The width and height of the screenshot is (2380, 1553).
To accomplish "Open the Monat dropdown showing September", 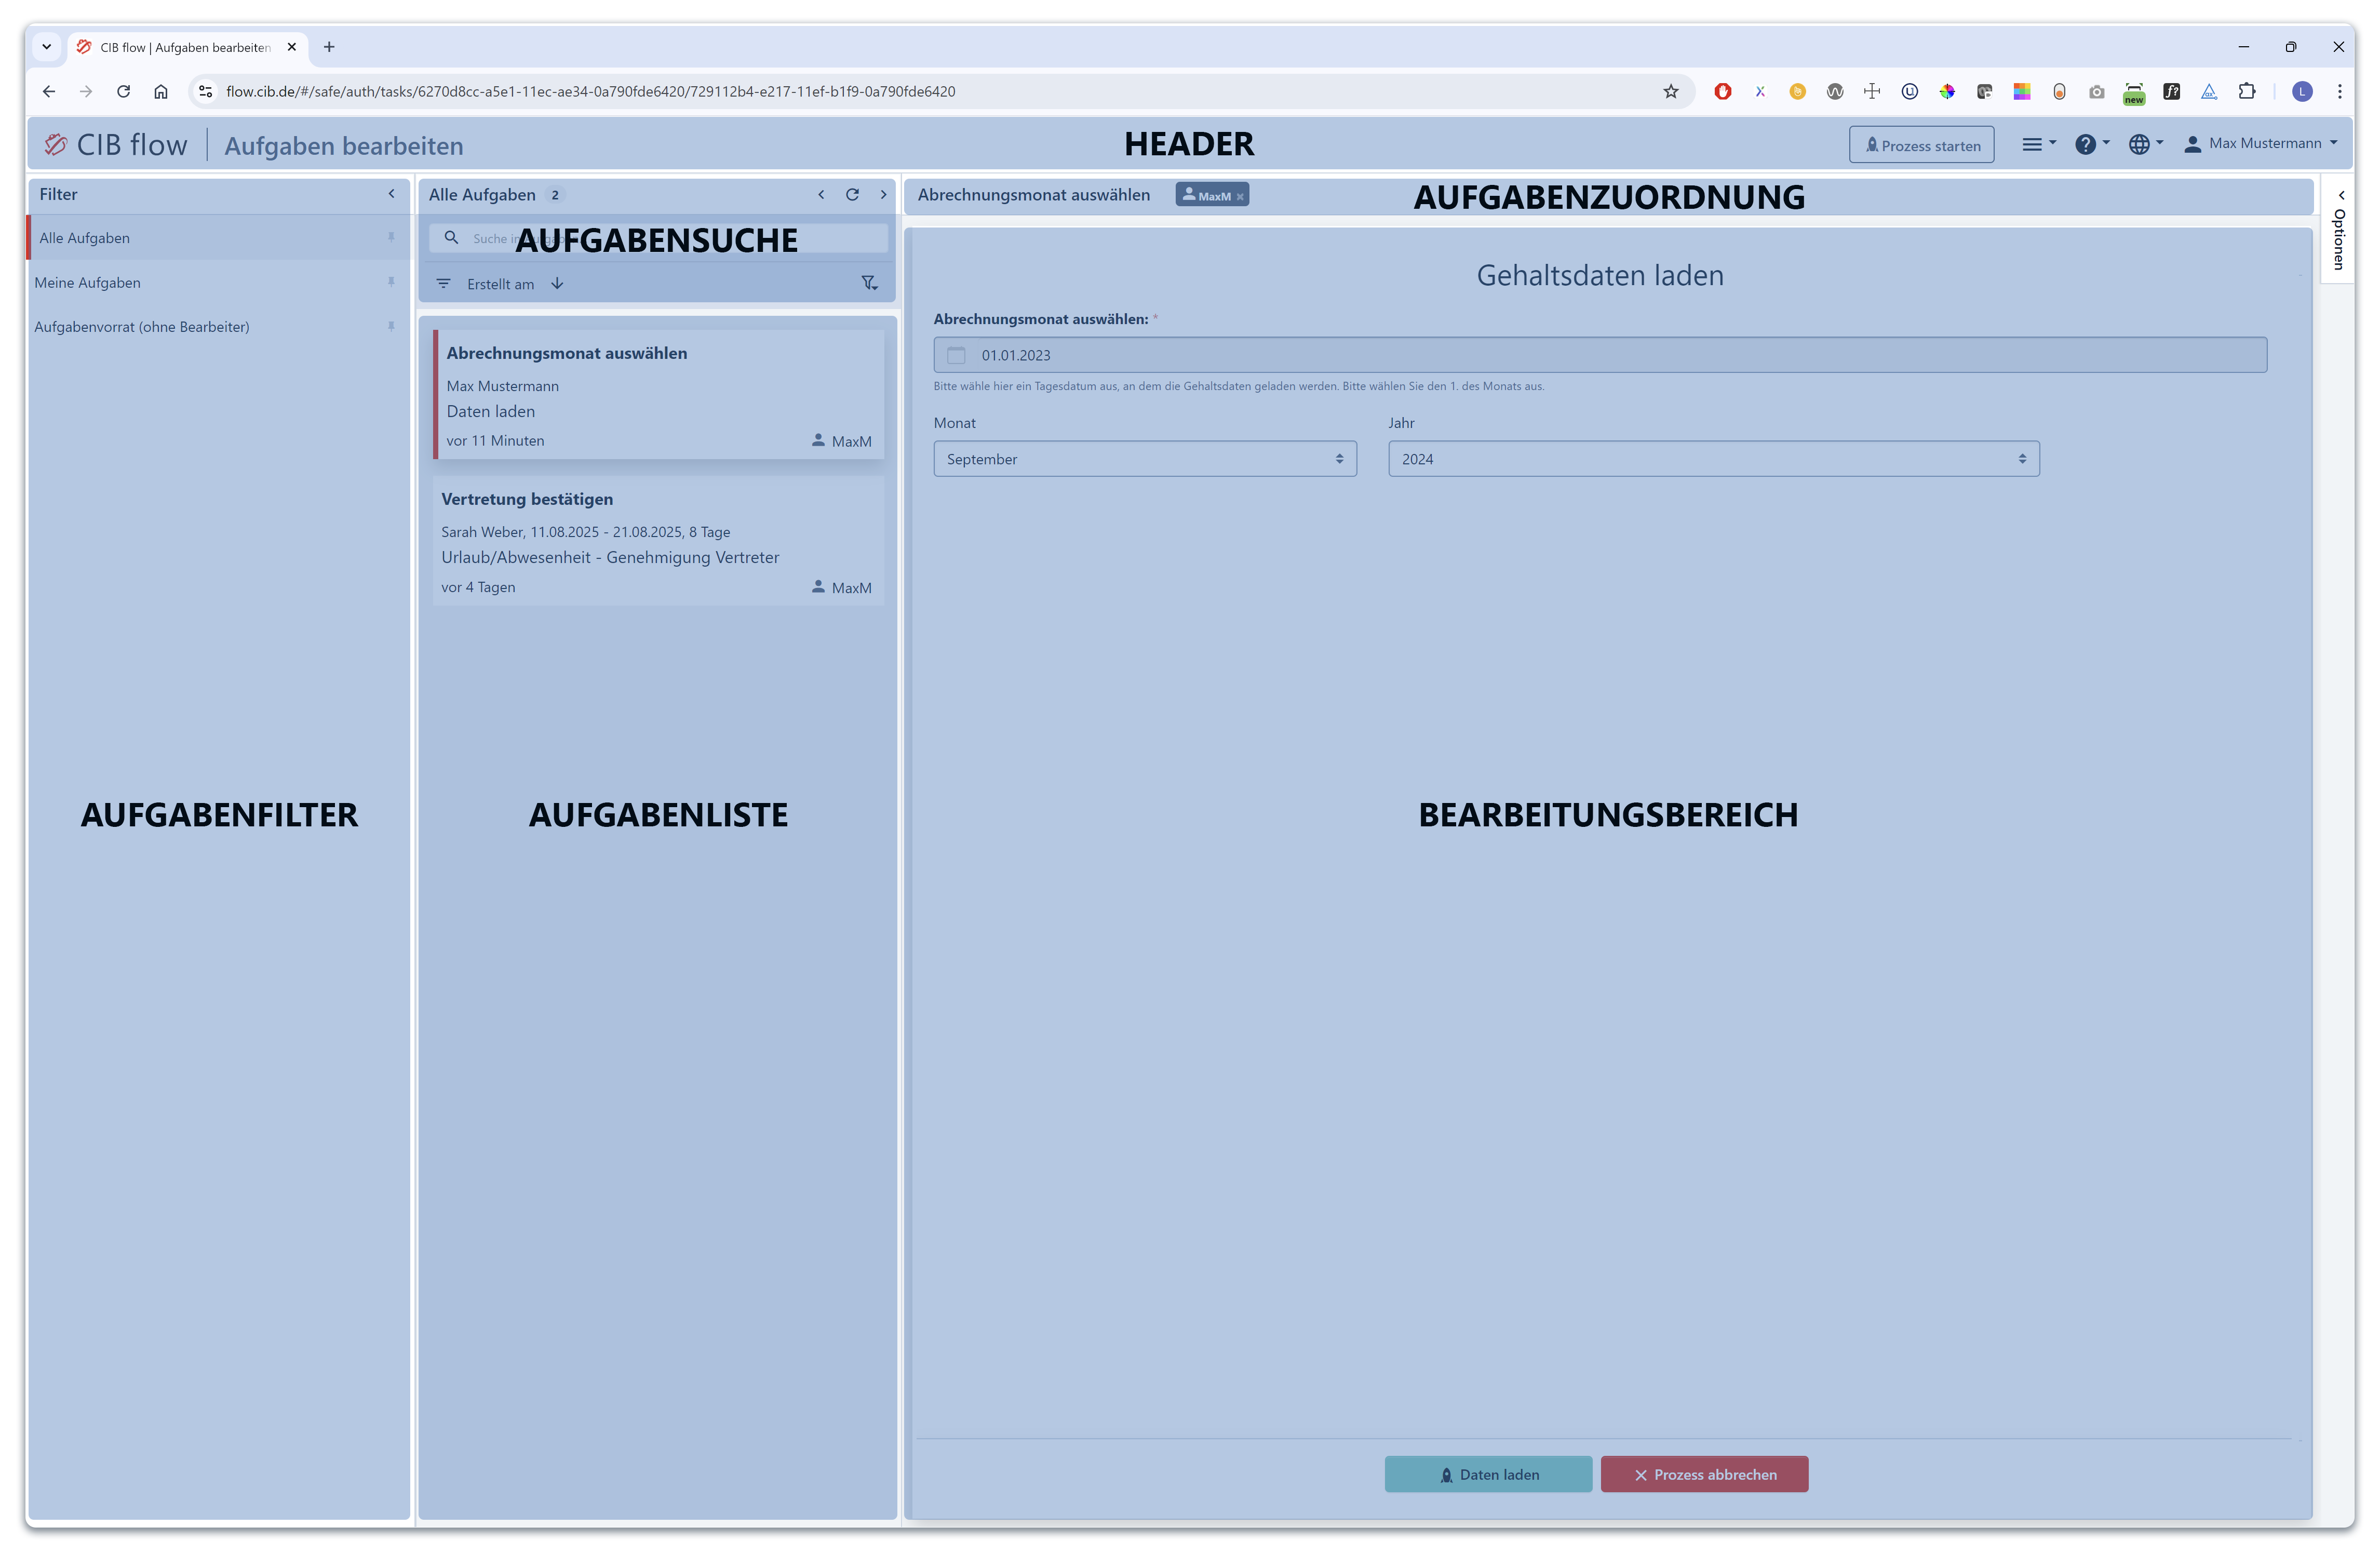I will pos(1144,459).
